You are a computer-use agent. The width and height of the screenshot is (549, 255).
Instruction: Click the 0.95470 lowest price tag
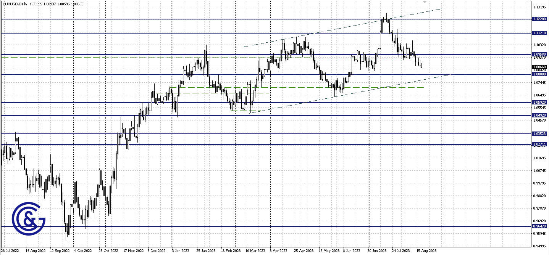539,226
